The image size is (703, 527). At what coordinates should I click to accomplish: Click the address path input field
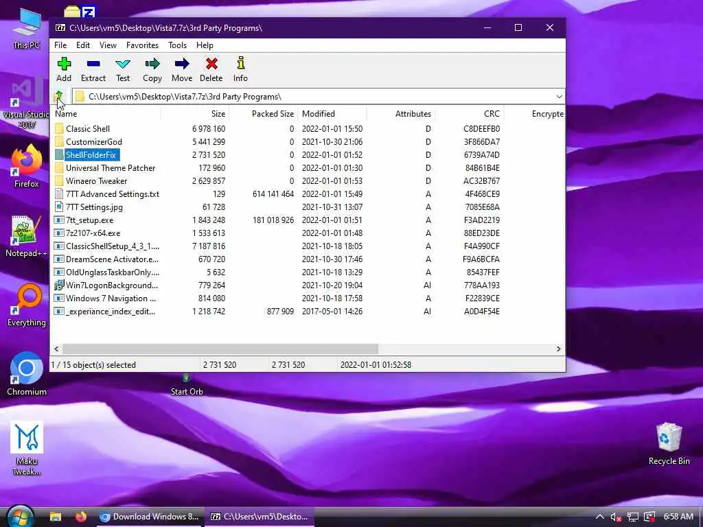point(314,96)
